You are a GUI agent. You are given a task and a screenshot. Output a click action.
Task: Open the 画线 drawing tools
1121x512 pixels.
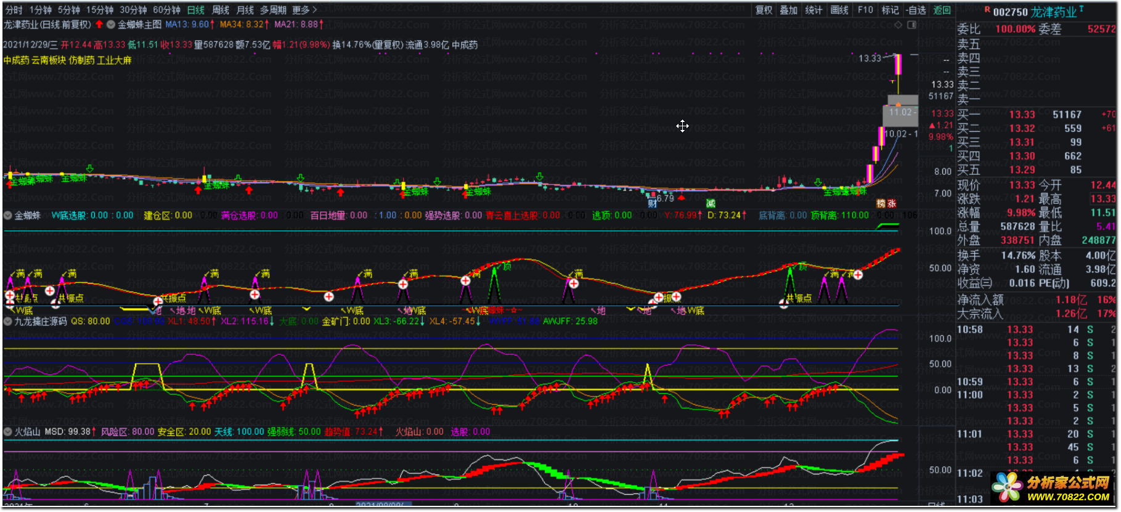839,10
